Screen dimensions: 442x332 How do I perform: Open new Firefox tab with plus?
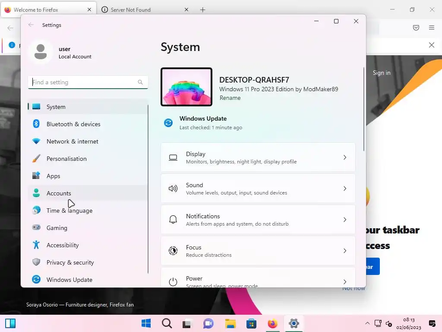click(203, 10)
